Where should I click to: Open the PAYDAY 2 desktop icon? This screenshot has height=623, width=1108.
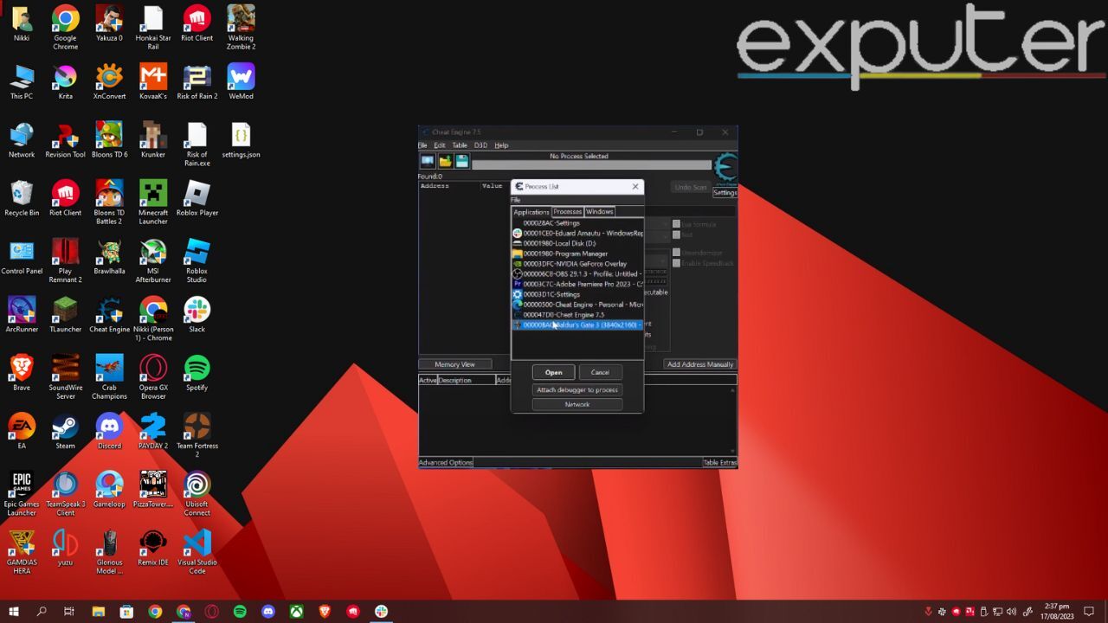[153, 432]
